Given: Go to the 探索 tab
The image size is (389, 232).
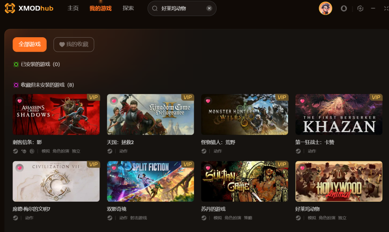Looking at the screenshot, I should [x=128, y=8].
